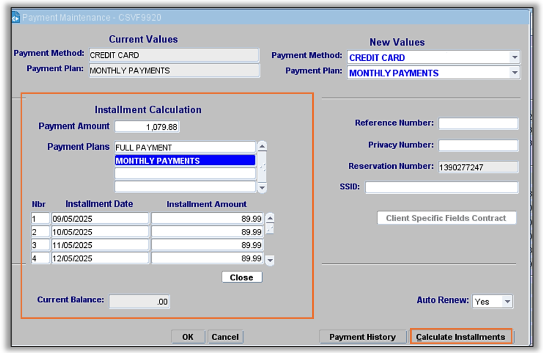Click the Payment Amount field
This screenshot has height=353, width=543.
coord(147,127)
